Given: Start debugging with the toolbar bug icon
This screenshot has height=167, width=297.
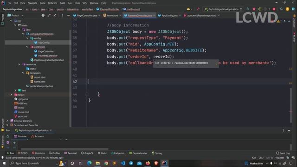Looking at the screenshot, I should coord(254,9).
